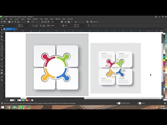This screenshot has height=125, width=167.
Task: Select the Drop Shadow tool
Action: [x=2, y=70]
